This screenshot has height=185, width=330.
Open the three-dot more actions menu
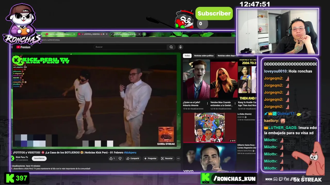coord(178,159)
